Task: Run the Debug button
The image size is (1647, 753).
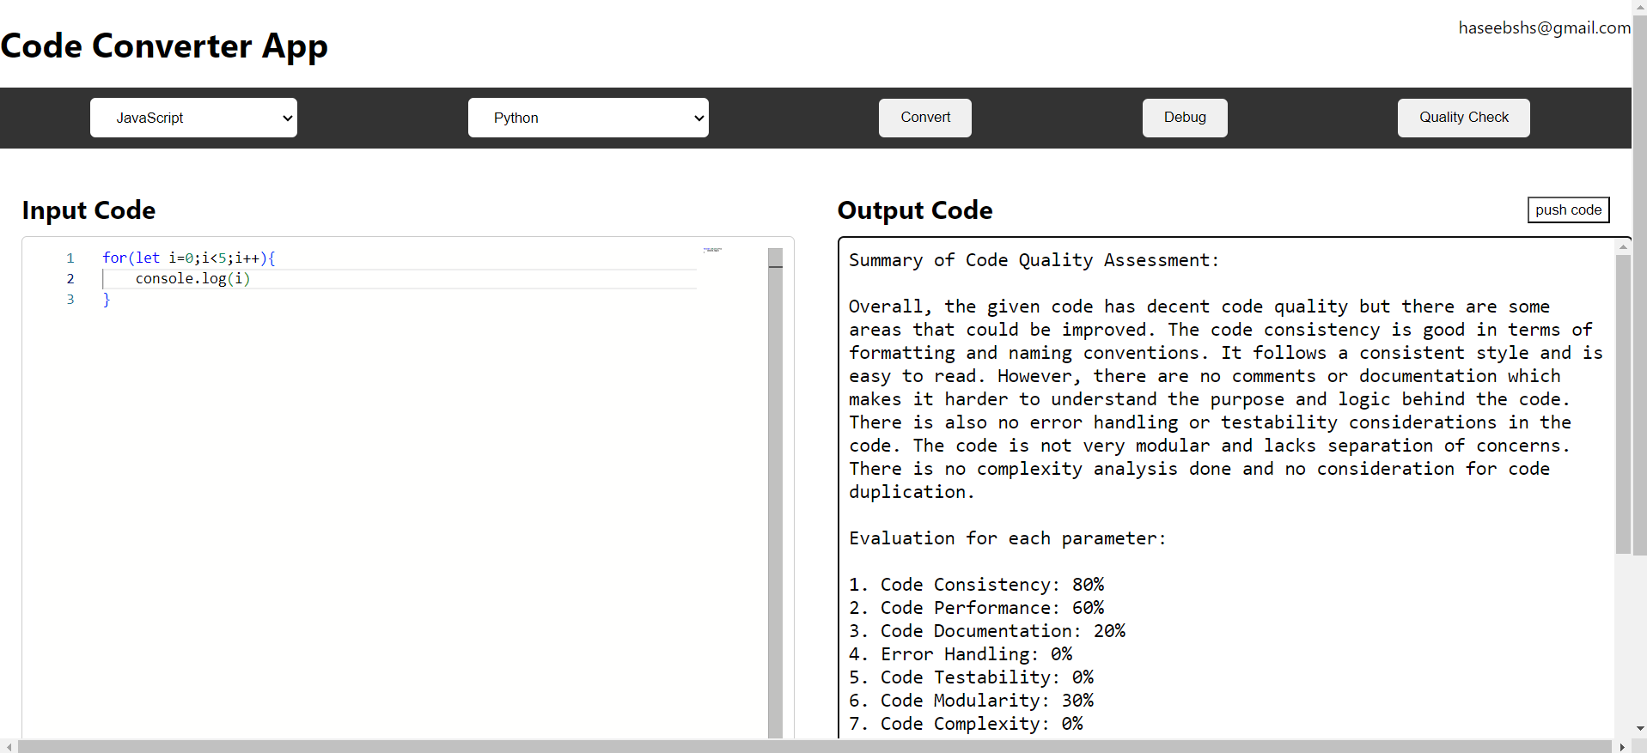Action: pyautogui.click(x=1184, y=118)
